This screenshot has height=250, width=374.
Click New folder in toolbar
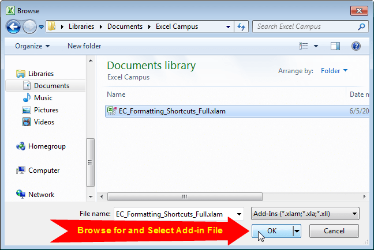click(x=84, y=46)
